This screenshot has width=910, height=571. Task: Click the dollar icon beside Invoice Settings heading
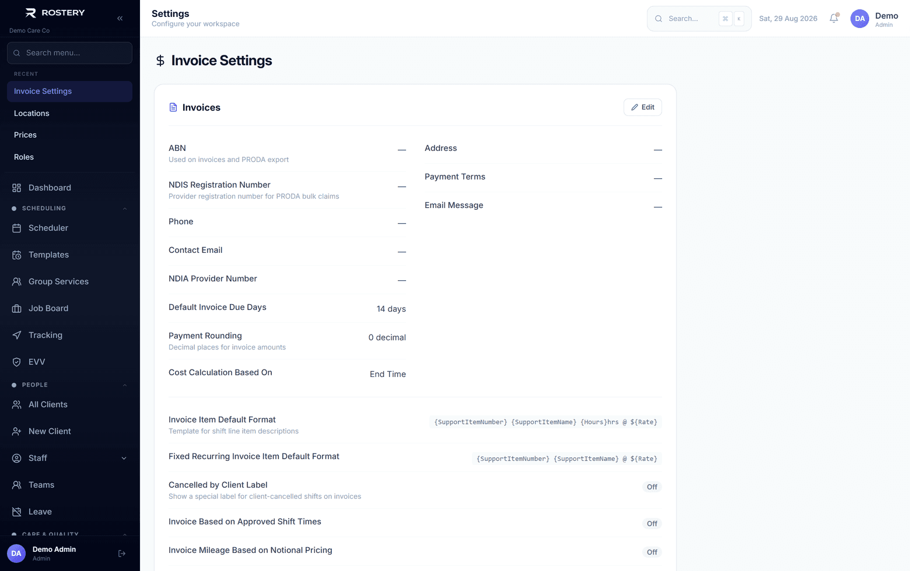[x=160, y=61]
